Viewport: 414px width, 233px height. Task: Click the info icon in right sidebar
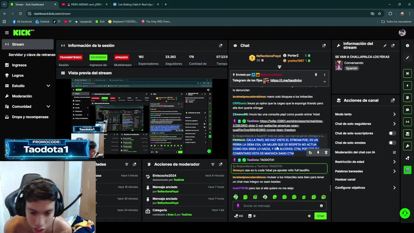point(407,46)
